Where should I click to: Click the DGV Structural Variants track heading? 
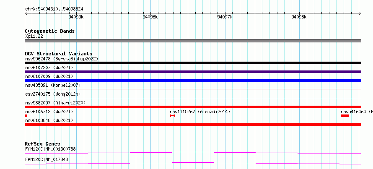coord(59,54)
